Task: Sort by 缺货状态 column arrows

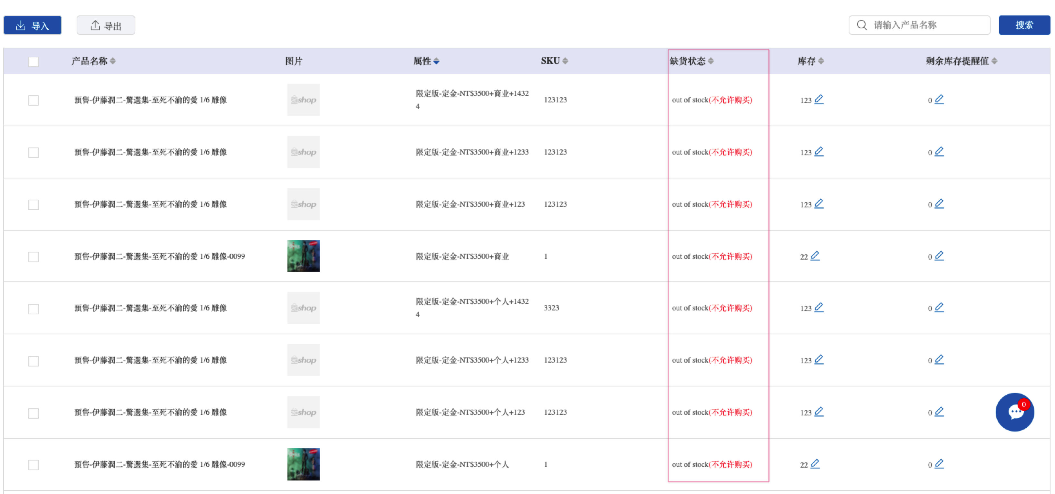Action: [711, 61]
